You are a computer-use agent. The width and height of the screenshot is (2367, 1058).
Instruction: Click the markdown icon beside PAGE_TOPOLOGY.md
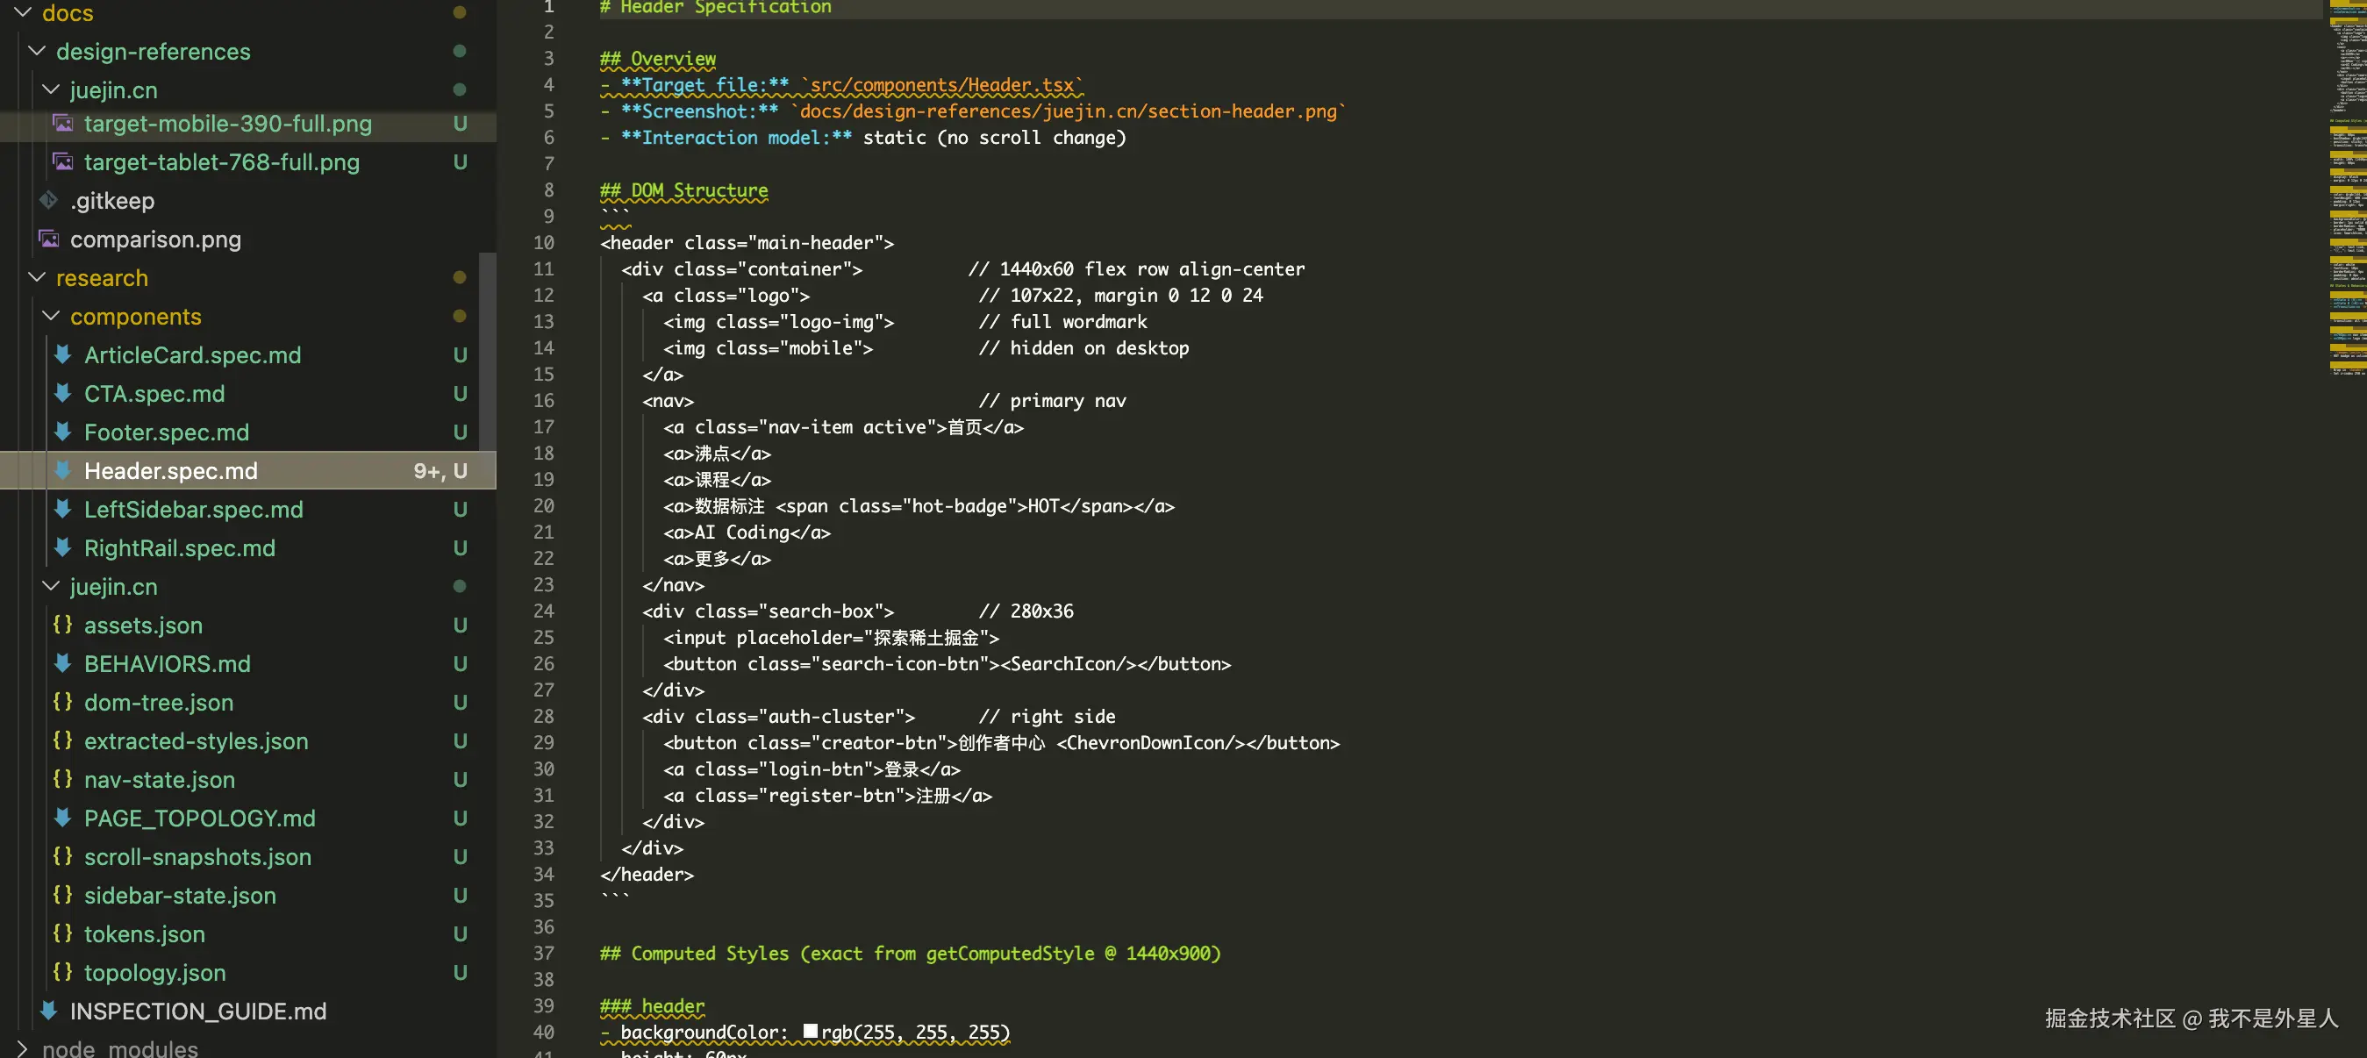(63, 819)
